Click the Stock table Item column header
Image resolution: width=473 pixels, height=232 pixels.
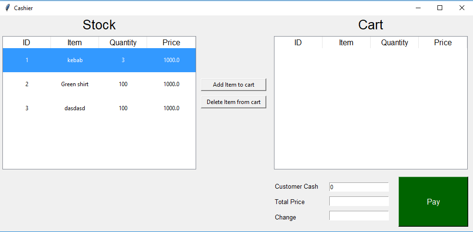75,42
